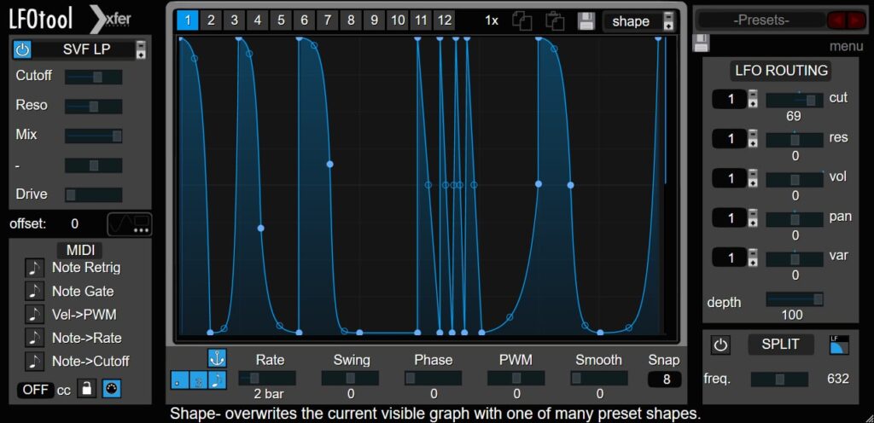Switch to graph tab 2
The height and width of the screenshot is (423, 874).
[212, 20]
